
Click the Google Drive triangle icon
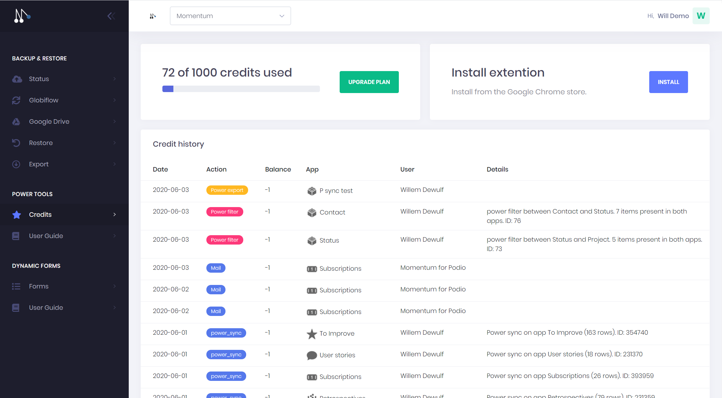point(16,121)
